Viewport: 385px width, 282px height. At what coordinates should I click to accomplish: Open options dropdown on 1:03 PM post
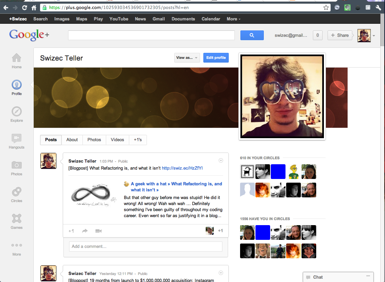pos(221,161)
